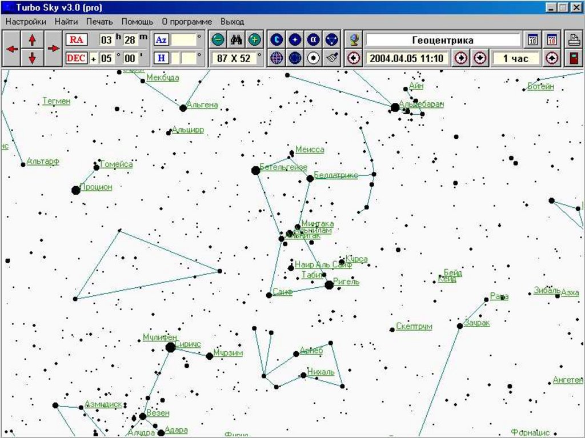Screen dimensions: 585x438
Task: Click the RA coordinate button
Action: [x=77, y=39]
